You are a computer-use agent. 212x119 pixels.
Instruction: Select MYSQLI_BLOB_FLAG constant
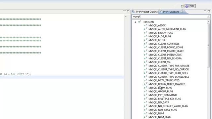pos(160,36)
